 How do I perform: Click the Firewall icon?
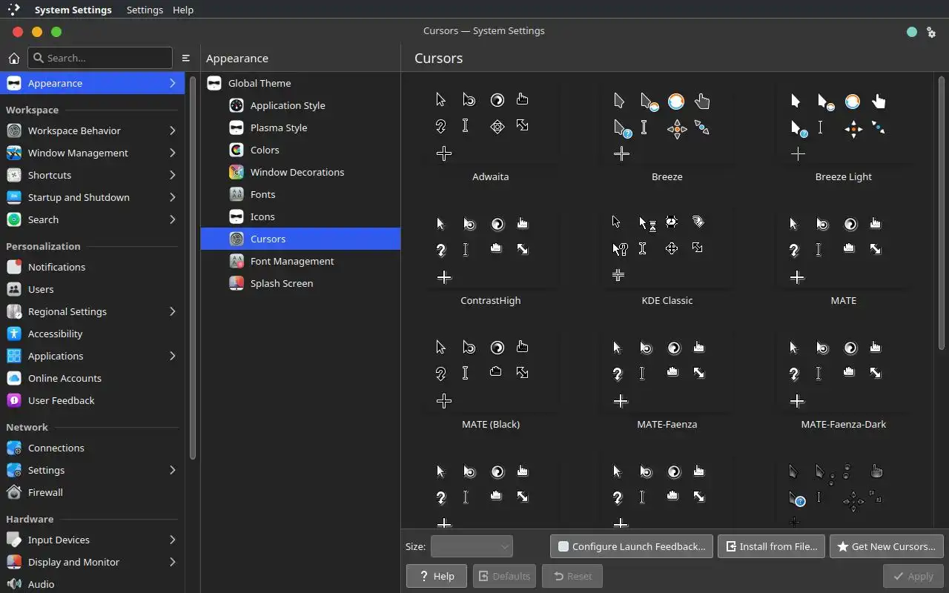[x=13, y=492]
